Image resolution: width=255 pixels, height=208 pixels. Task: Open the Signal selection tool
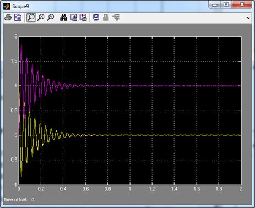pyautogui.click(x=116, y=18)
